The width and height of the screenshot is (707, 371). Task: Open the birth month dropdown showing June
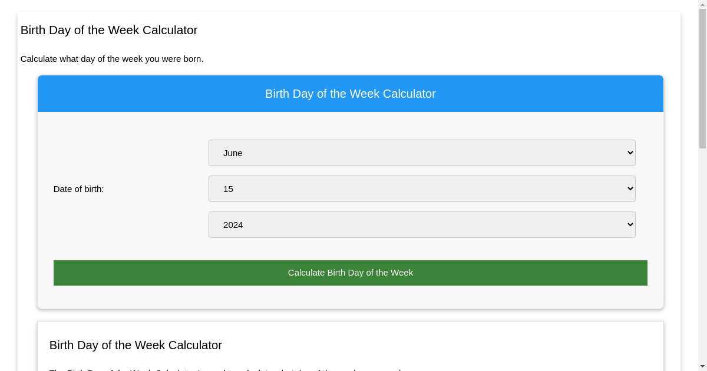(x=422, y=153)
